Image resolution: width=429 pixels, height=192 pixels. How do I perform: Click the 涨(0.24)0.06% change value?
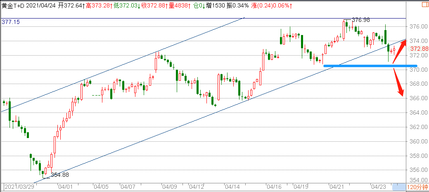(x=272, y=6)
